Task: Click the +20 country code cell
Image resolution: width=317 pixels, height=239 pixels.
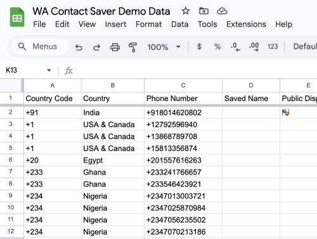Action: [53, 160]
